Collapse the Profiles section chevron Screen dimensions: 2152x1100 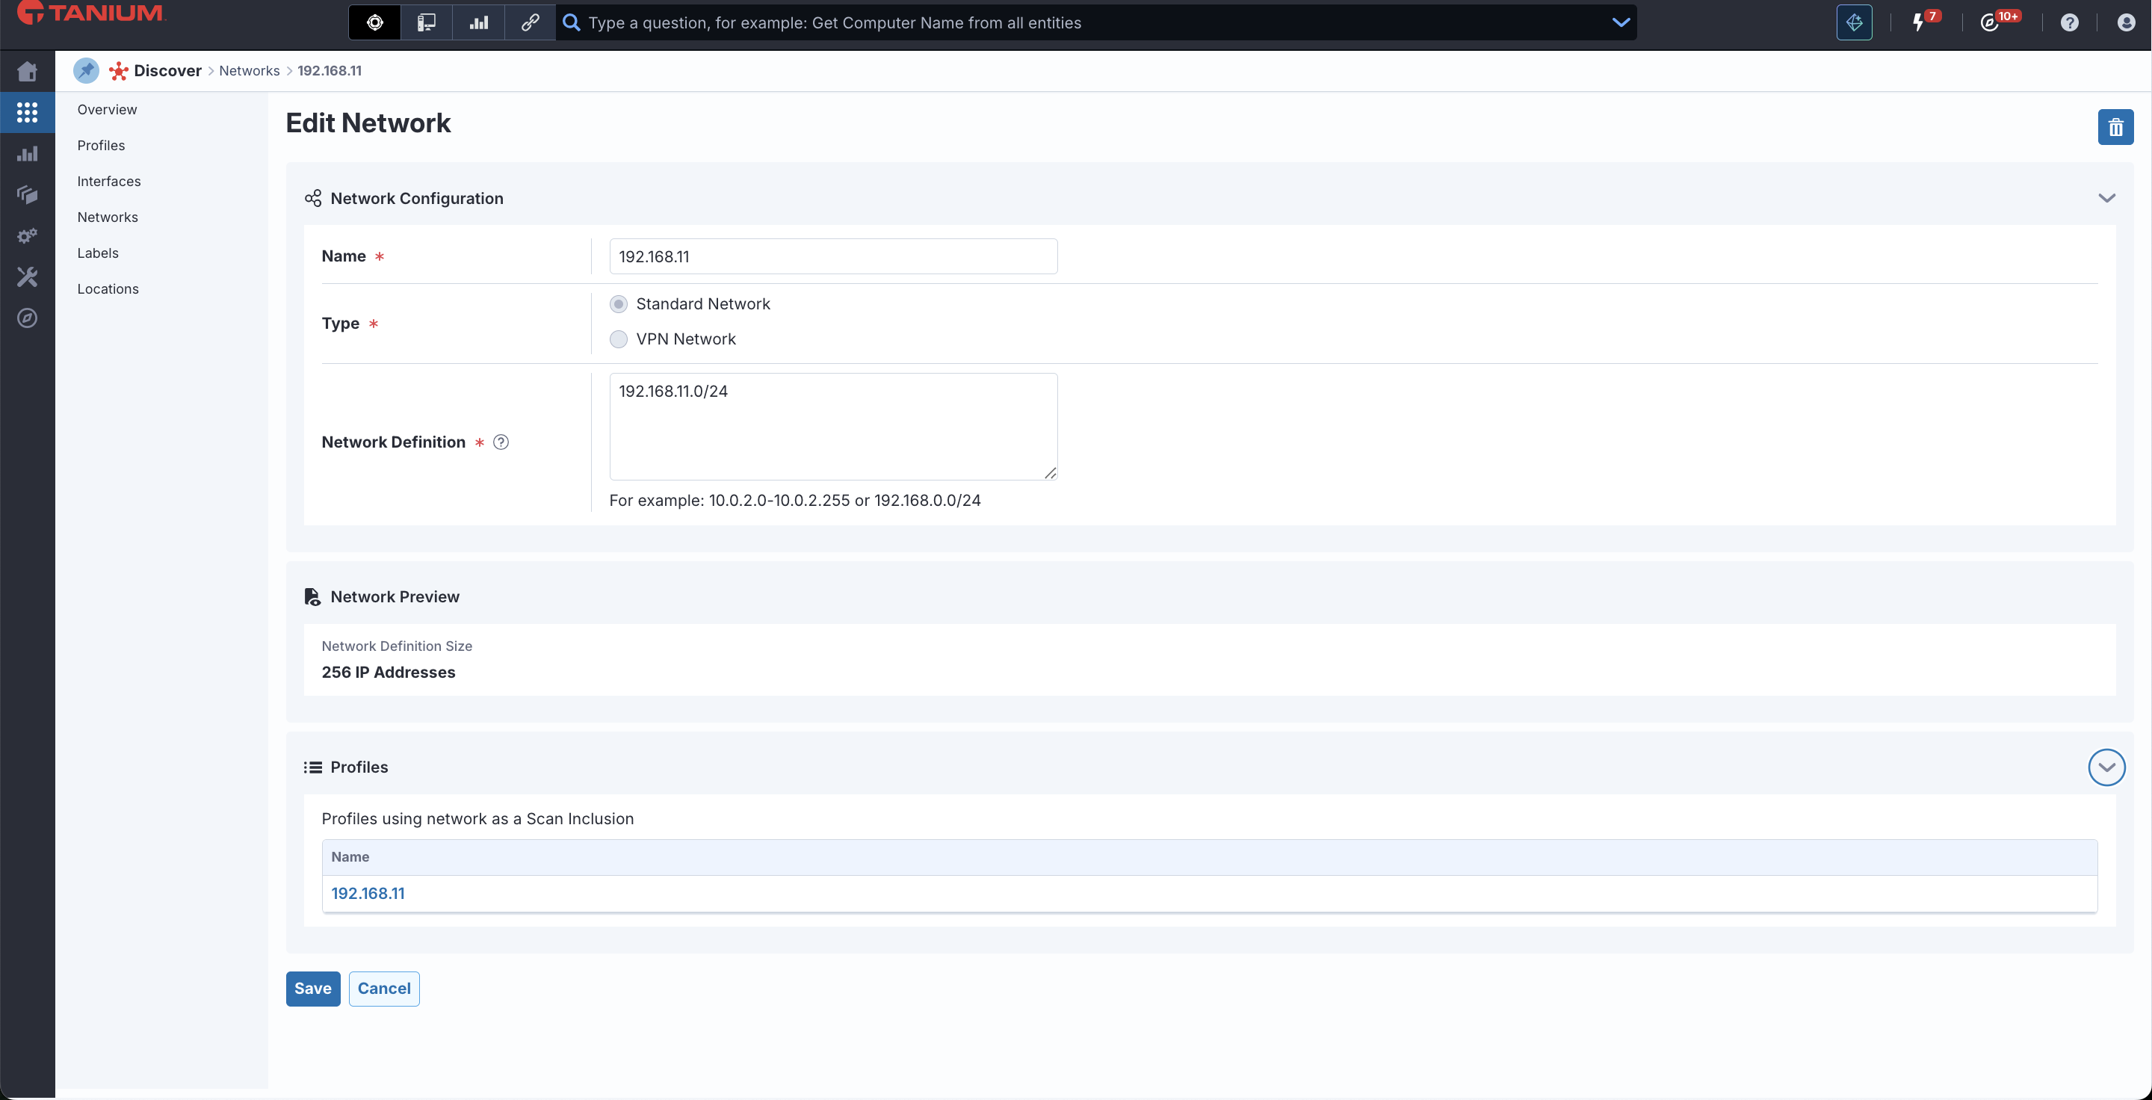tap(2106, 767)
